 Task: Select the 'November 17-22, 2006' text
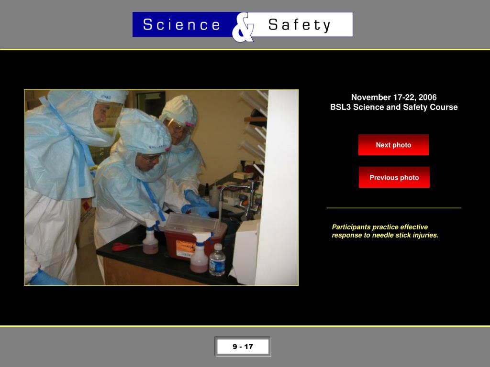coord(394,97)
